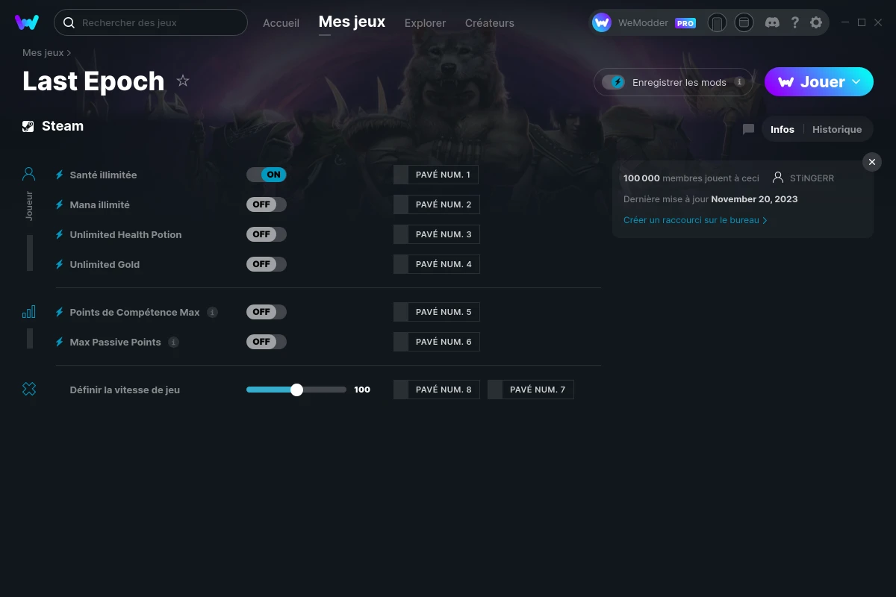Click the Steam platform icon

point(28,126)
